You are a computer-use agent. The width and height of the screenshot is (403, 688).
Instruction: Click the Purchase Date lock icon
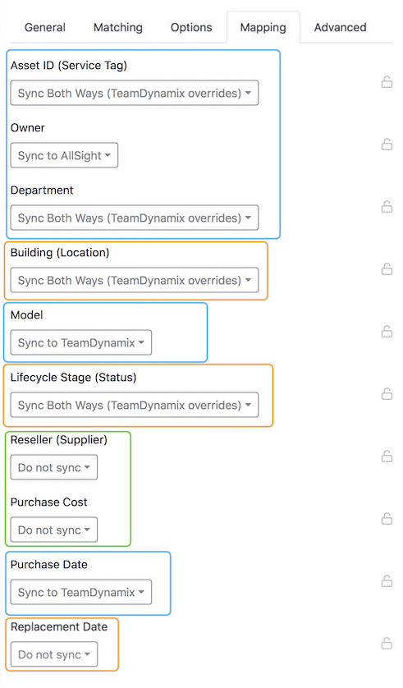click(x=387, y=581)
